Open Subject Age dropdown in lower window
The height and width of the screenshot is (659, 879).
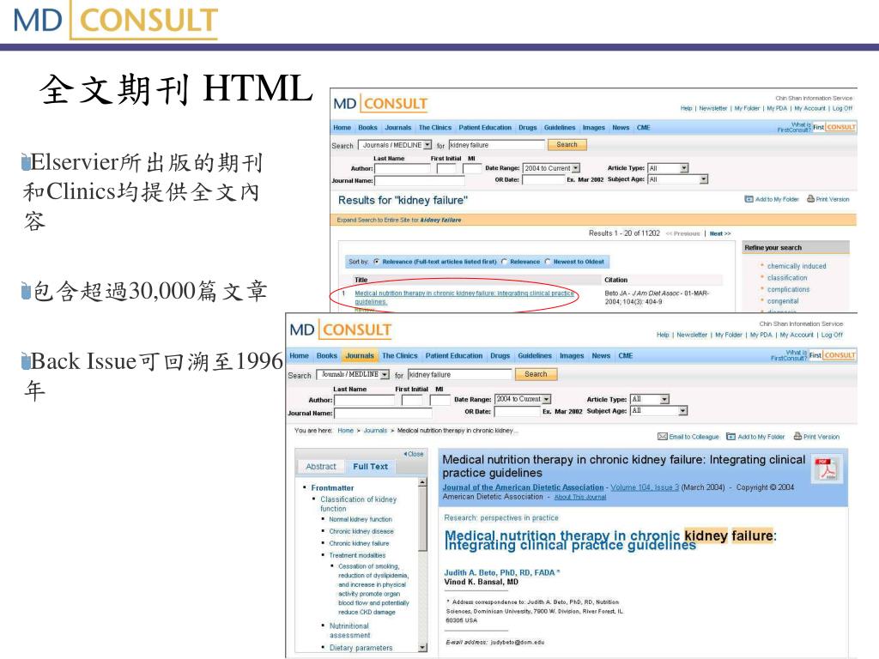point(658,411)
